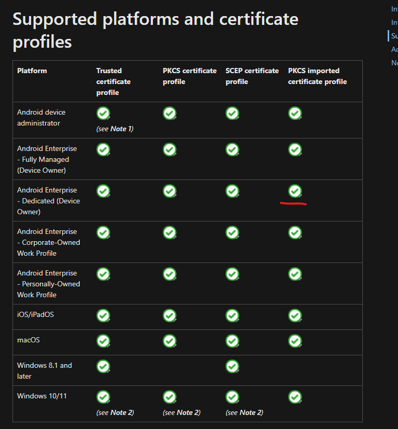Click Note 2 in the SCEP certificate column
398x429 pixels.
(x=251, y=412)
